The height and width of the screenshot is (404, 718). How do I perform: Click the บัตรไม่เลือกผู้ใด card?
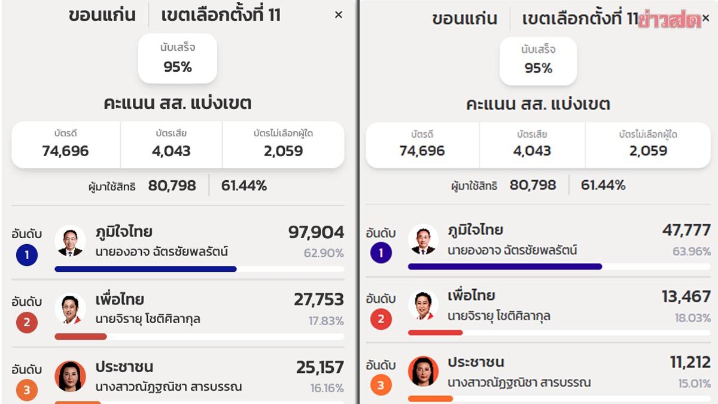point(283,144)
